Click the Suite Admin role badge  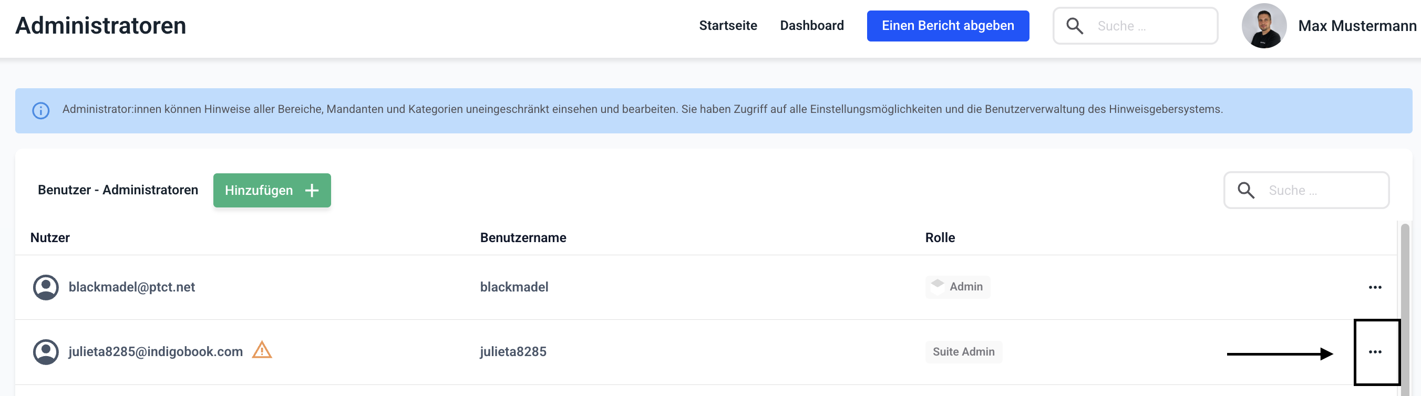963,352
